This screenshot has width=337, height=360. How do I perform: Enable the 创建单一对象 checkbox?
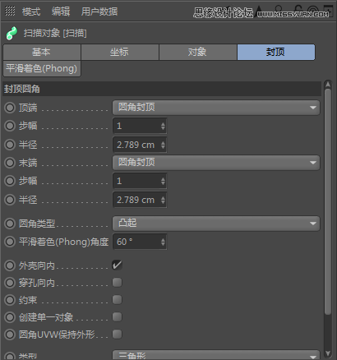pos(117,316)
